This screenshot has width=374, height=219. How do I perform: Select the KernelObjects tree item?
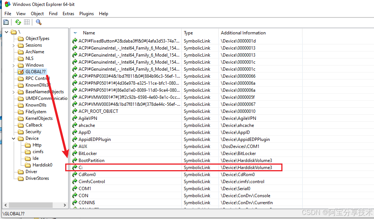pos(39,118)
